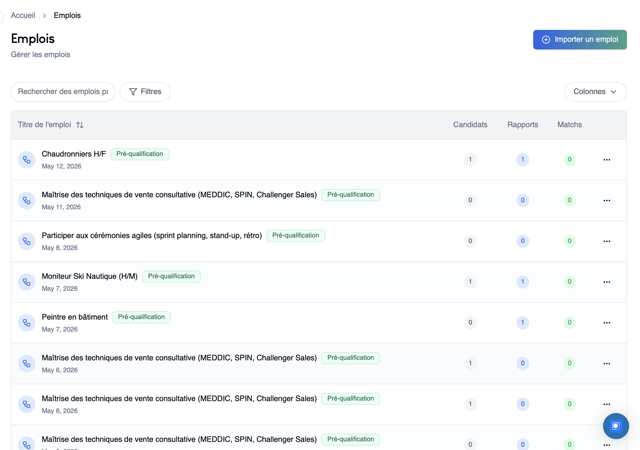This screenshot has width=640, height=450.
Task: Click Importer un emploi button
Action: 580,39
